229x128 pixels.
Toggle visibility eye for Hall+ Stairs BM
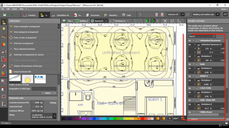[190, 100]
